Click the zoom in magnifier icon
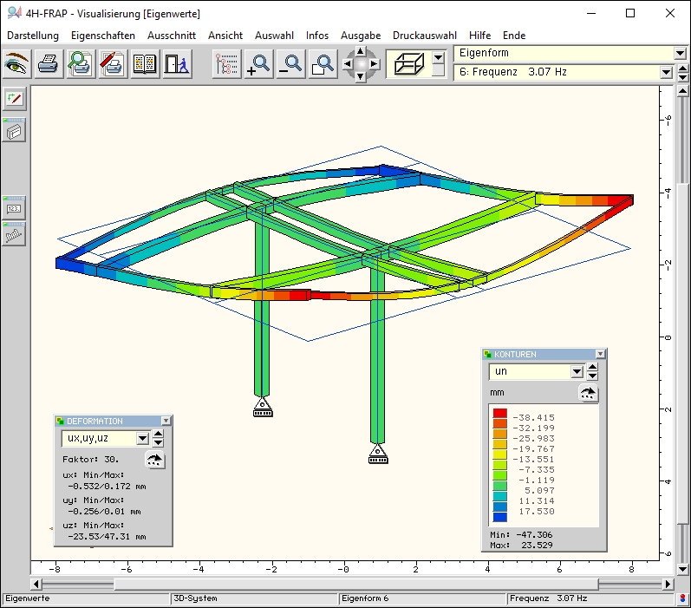 coord(258,63)
